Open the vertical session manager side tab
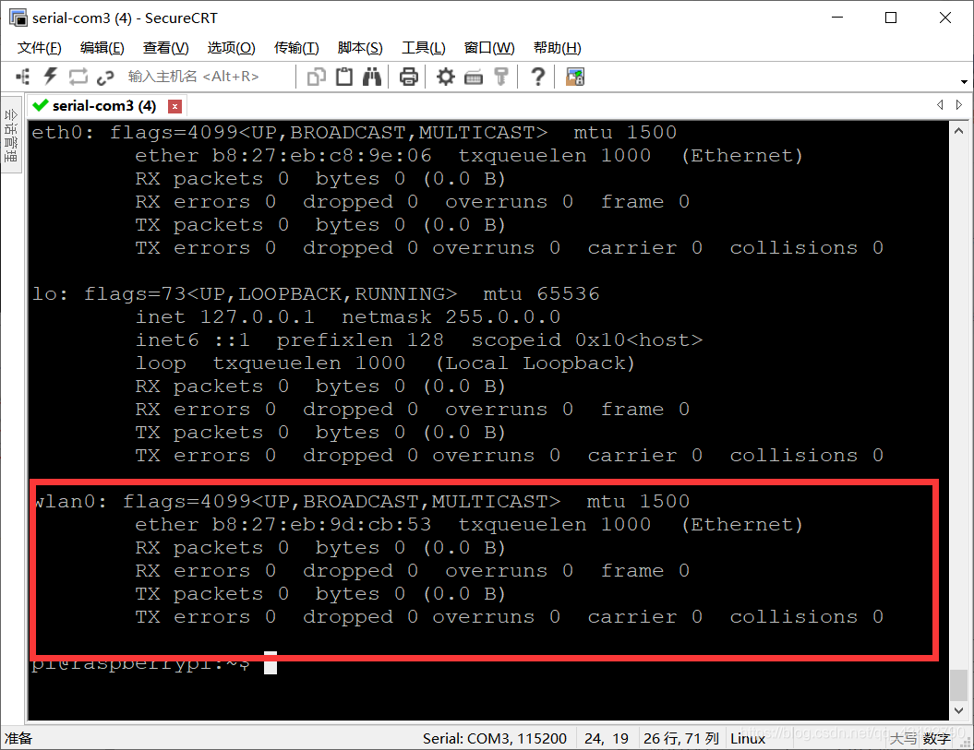 click(11, 134)
